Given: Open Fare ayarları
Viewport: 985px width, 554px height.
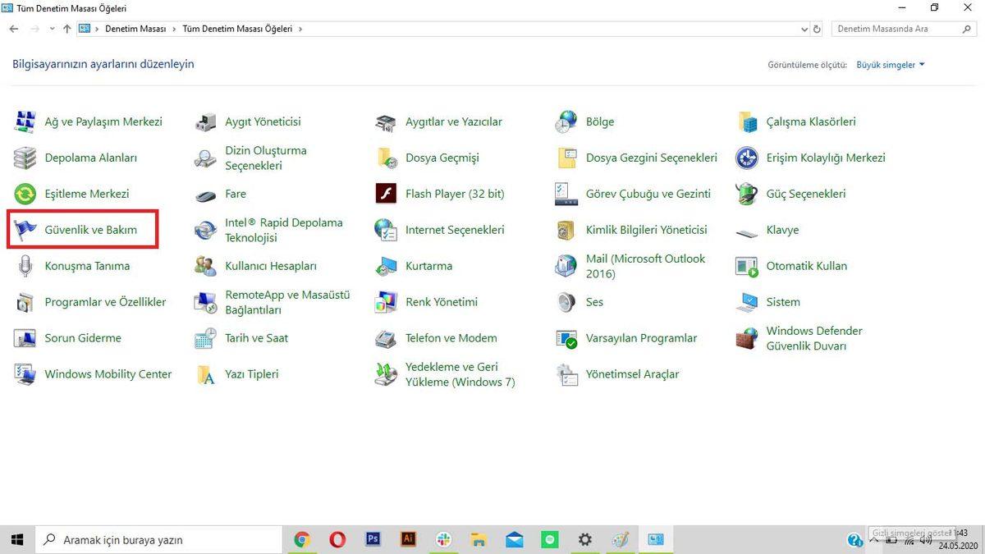Looking at the screenshot, I should tap(236, 194).
